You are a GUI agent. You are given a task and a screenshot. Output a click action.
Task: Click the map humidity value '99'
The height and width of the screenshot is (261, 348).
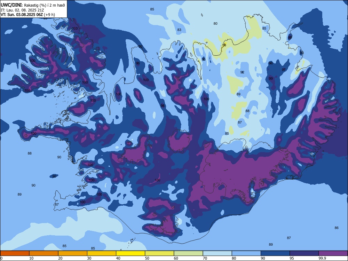pyautogui.click(x=271, y=78)
